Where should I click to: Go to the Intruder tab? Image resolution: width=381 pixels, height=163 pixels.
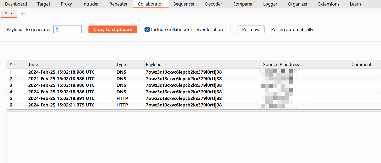coord(91,4)
